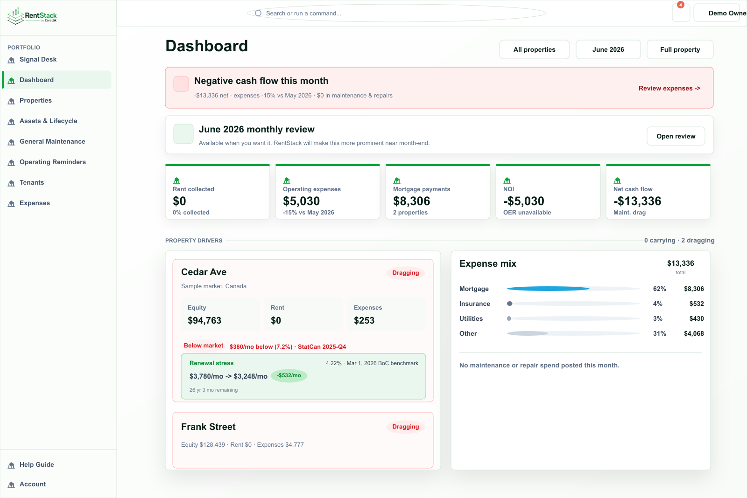Go to Tenants page
The width and height of the screenshot is (747, 498).
tap(56, 182)
